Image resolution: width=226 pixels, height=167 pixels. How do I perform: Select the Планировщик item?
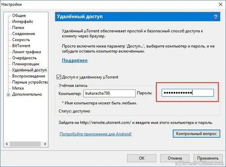pyautogui.click(x=26, y=64)
